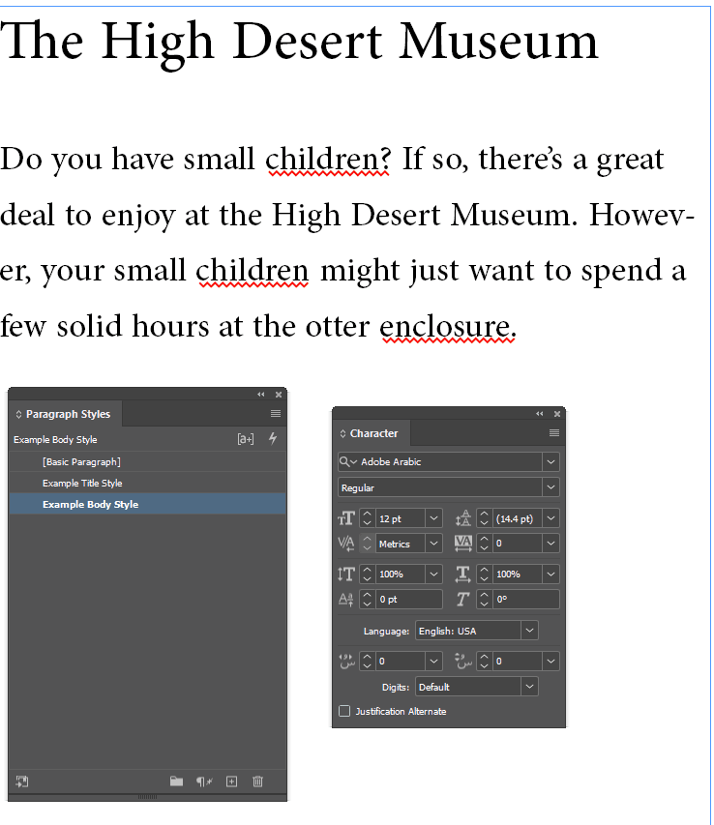This screenshot has height=825, width=714.
Task: Click the kerning V/A icon
Action: point(346,543)
